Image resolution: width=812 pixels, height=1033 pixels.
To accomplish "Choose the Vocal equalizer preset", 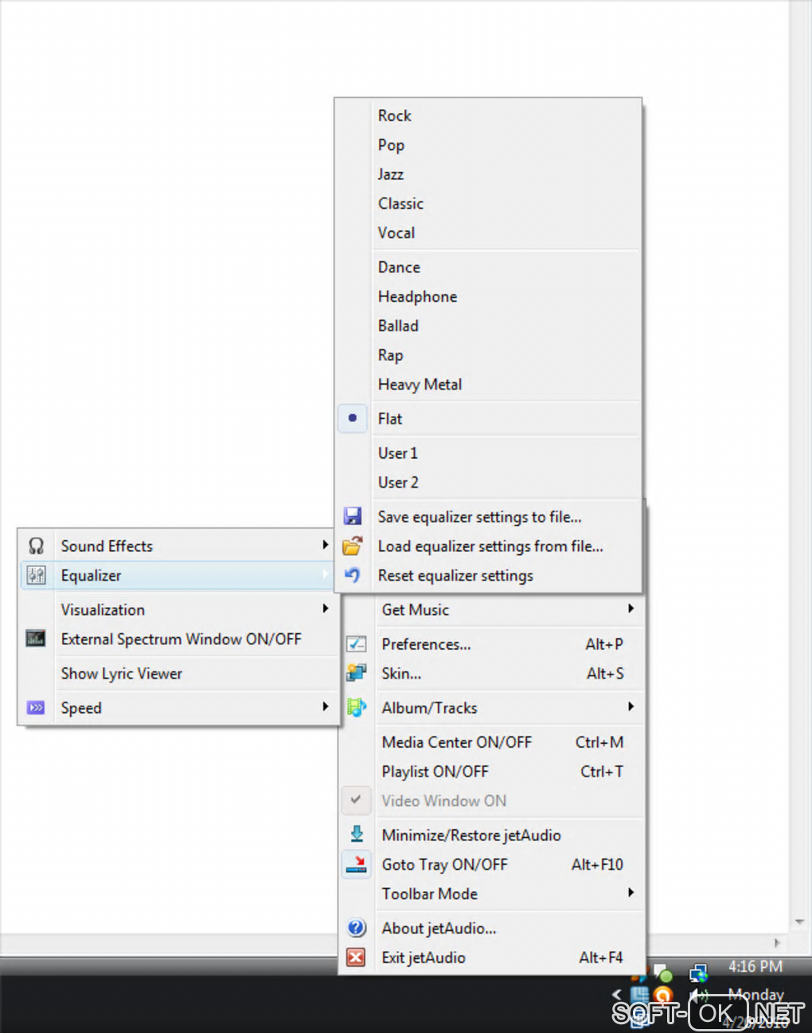I will 488,233.
